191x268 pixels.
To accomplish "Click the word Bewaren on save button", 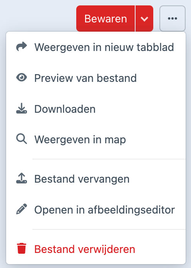I will [x=106, y=19].
